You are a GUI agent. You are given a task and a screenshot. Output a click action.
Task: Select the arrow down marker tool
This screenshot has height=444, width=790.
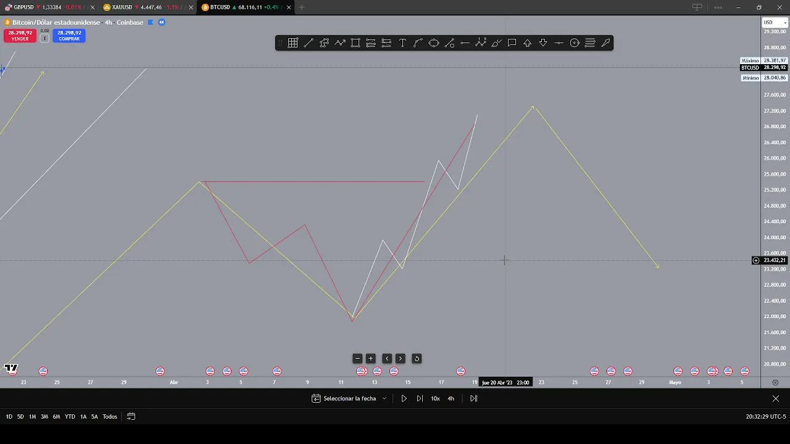tap(543, 43)
